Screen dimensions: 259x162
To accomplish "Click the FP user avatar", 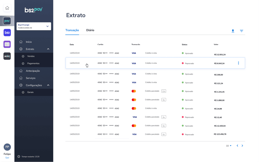I will [7, 147].
